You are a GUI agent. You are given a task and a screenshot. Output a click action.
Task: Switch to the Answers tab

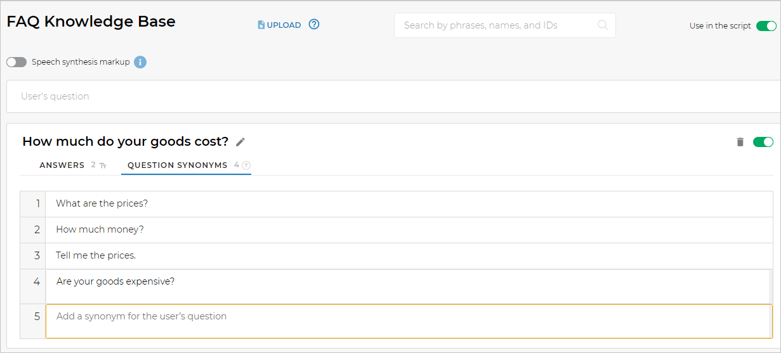[62, 165]
